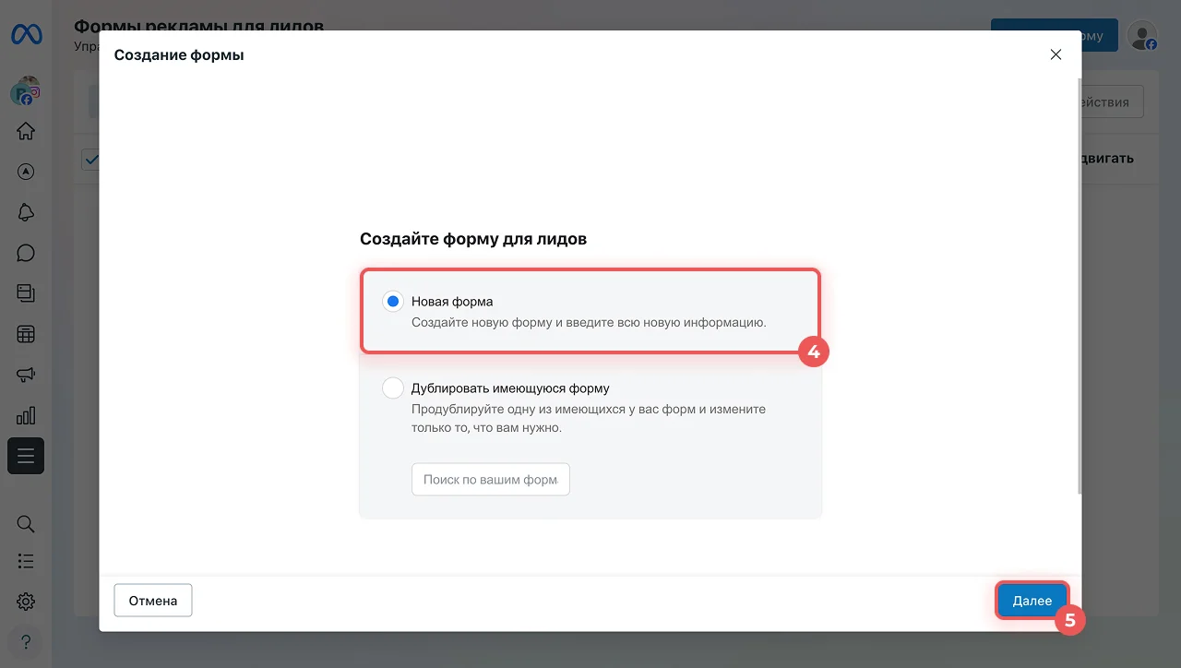Click the "Далее" button
Image resolution: width=1181 pixels, height=668 pixels.
(x=1032, y=601)
